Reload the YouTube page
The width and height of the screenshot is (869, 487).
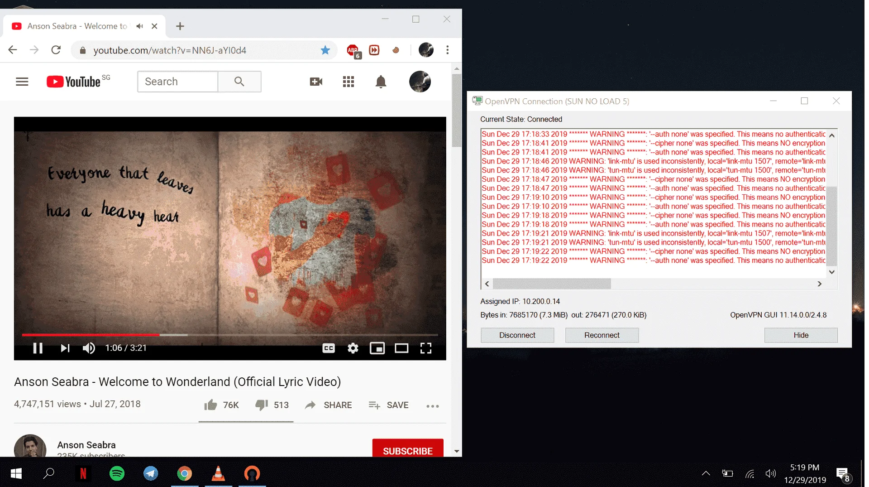point(56,50)
